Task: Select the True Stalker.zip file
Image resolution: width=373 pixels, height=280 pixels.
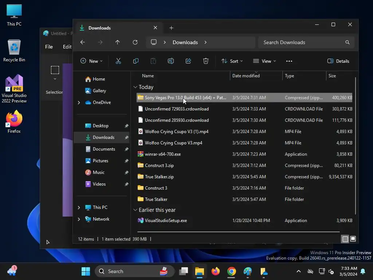Action: pyautogui.click(x=244, y=177)
